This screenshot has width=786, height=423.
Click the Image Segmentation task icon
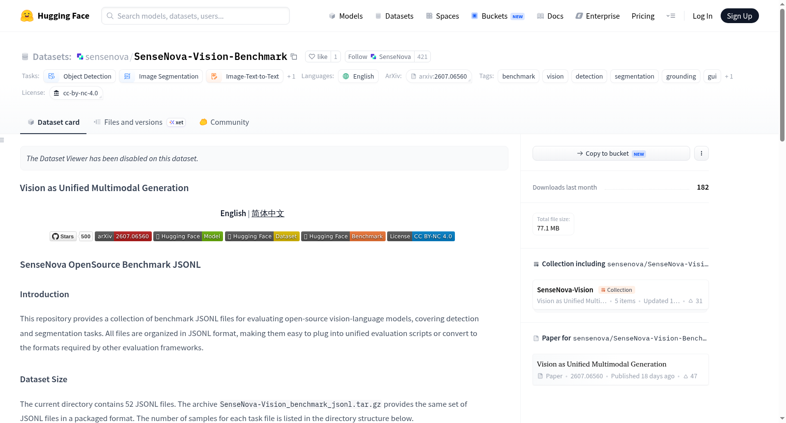point(127,76)
